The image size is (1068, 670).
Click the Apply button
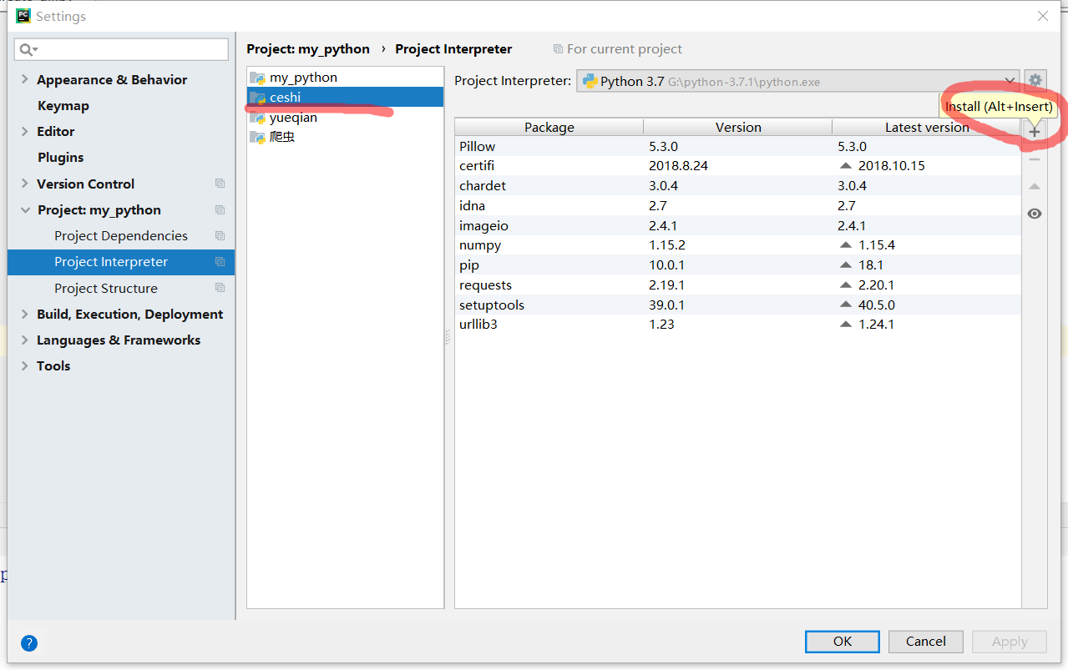coord(1010,642)
